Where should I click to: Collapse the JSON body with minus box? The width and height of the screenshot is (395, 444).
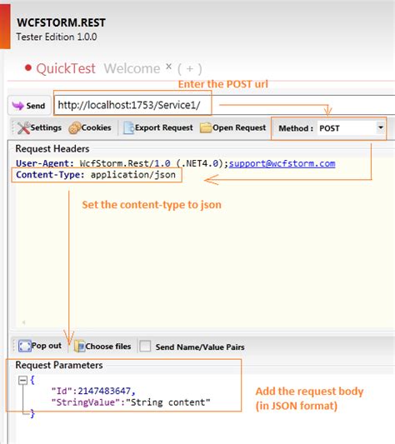point(22,380)
